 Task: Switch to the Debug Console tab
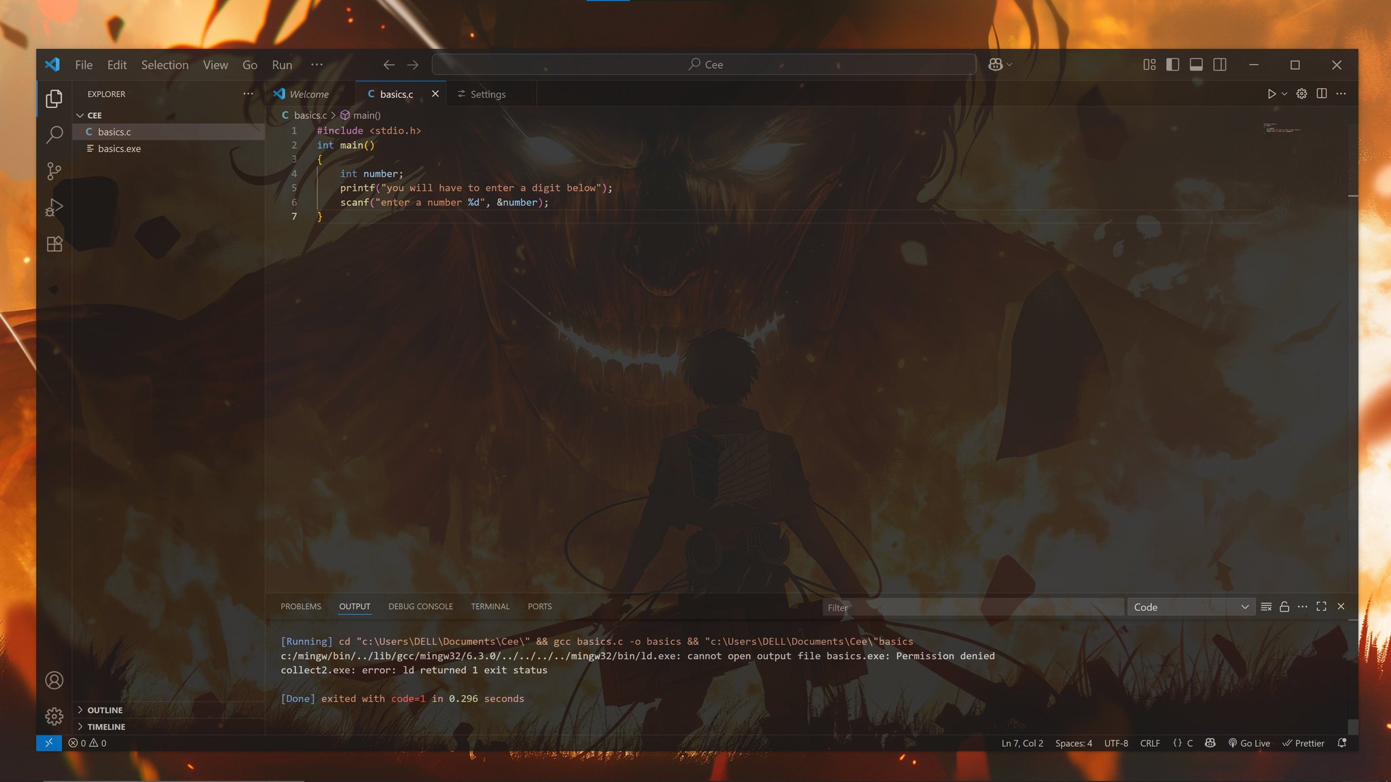[420, 606]
